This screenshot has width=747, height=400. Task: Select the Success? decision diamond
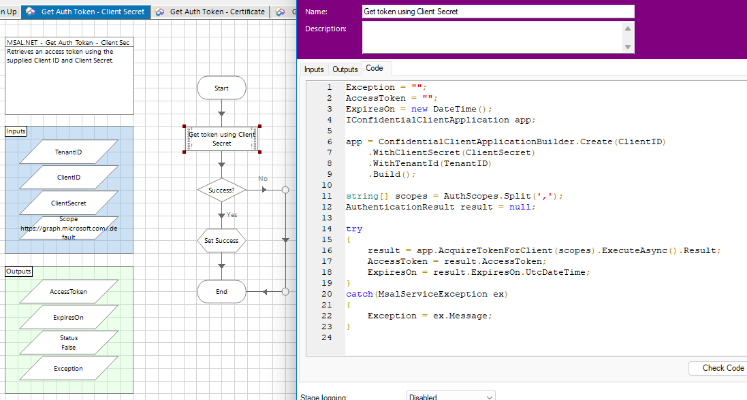[x=221, y=190]
